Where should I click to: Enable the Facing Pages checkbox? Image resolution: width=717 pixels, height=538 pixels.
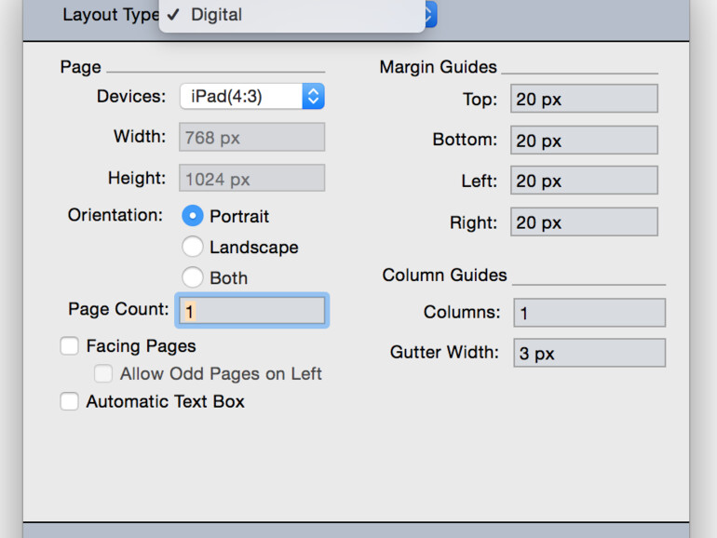(70, 346)
